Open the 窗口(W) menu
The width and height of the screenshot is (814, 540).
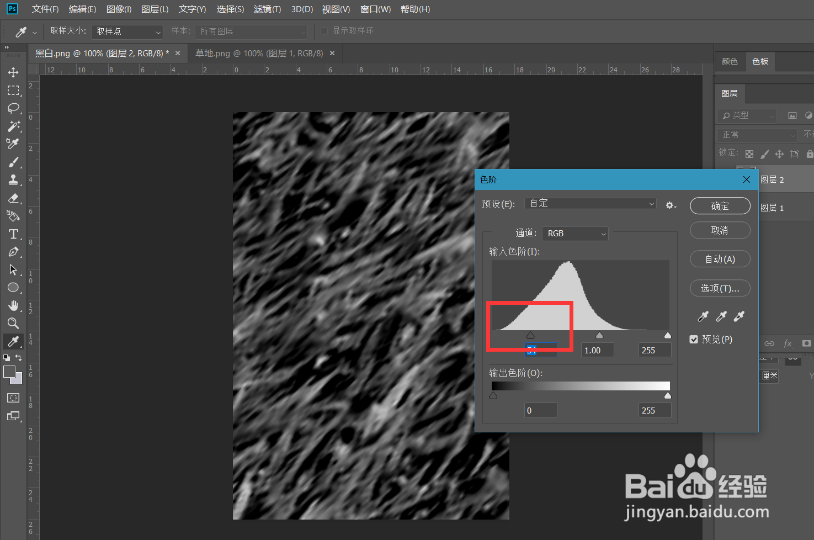coord(375,9)
